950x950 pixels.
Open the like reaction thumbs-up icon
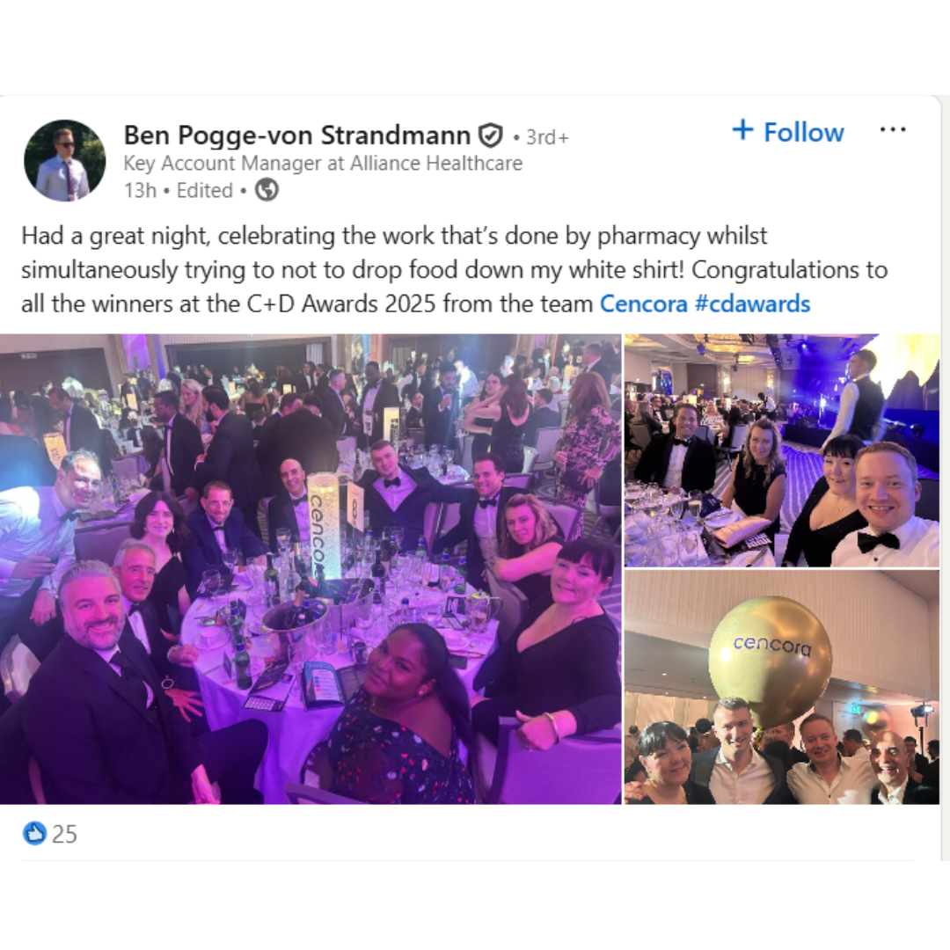34,834
